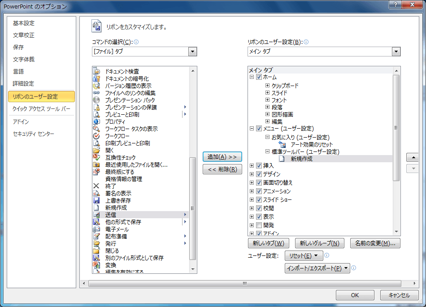
Task: Click the 名前の変更(M)... button
Action: click(x=375, y=243)
